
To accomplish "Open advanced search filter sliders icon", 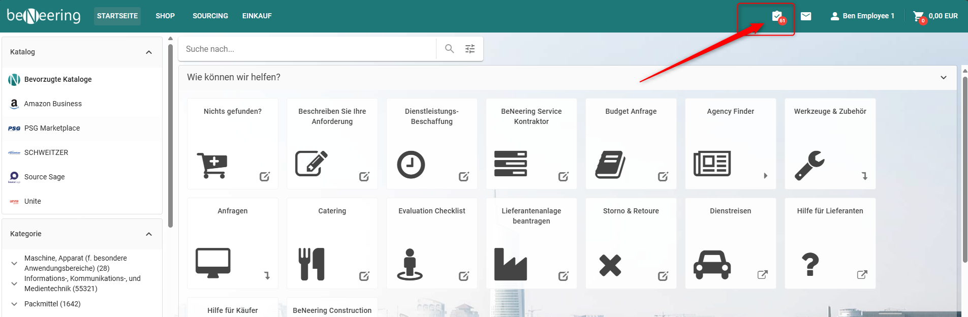I will click(470, 49).
